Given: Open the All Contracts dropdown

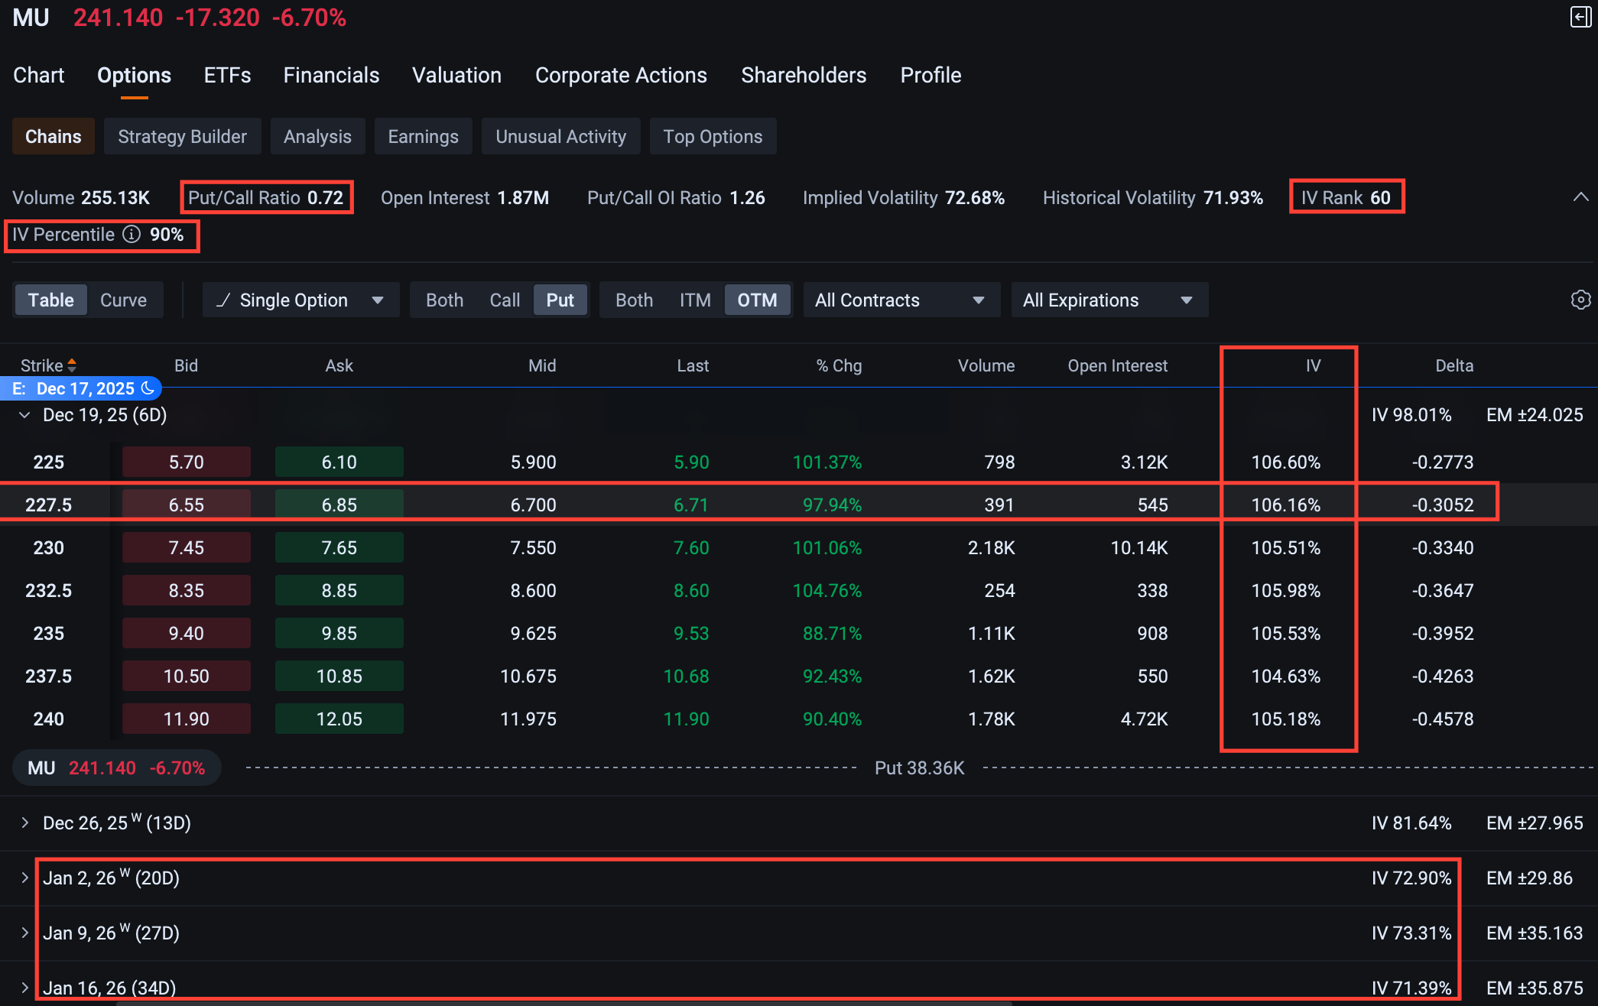Looking at the screenshot, I should click(900, 300).
